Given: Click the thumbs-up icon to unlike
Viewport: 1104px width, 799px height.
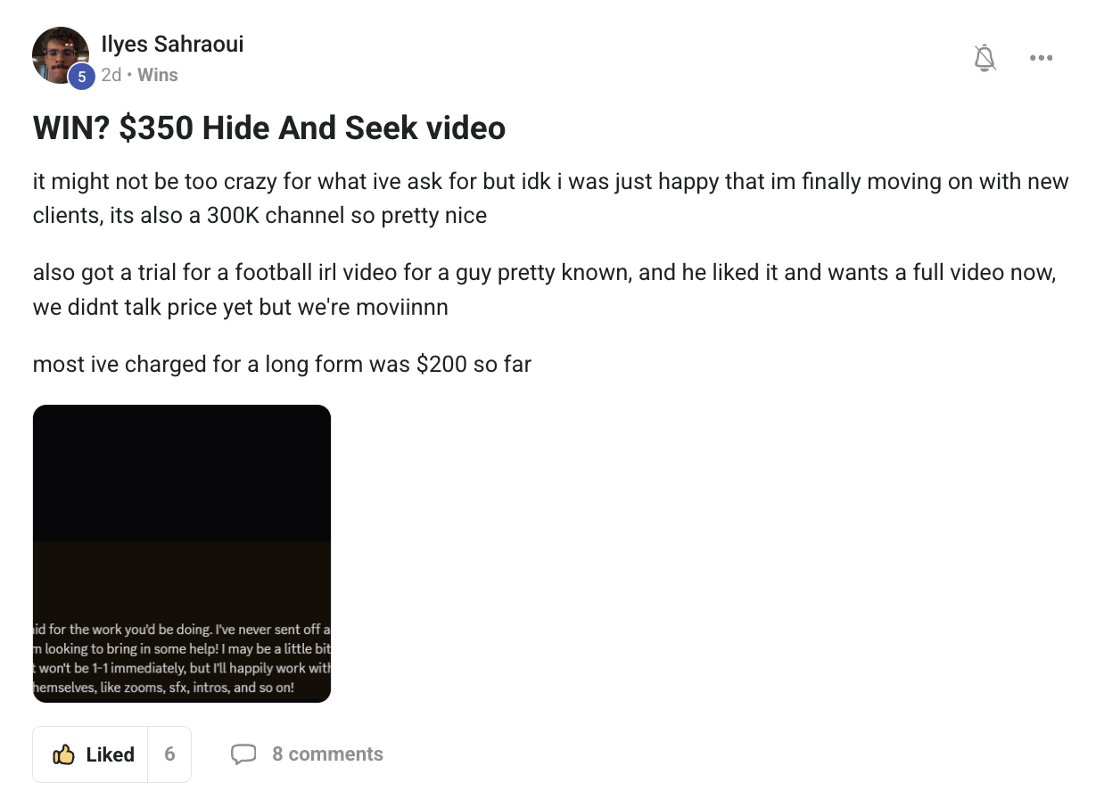Looking at the screenshot, I should tap(63, 755).
